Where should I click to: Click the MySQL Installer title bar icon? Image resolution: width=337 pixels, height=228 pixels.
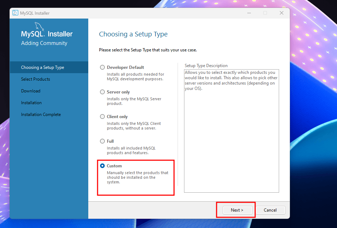pos(15,13)
